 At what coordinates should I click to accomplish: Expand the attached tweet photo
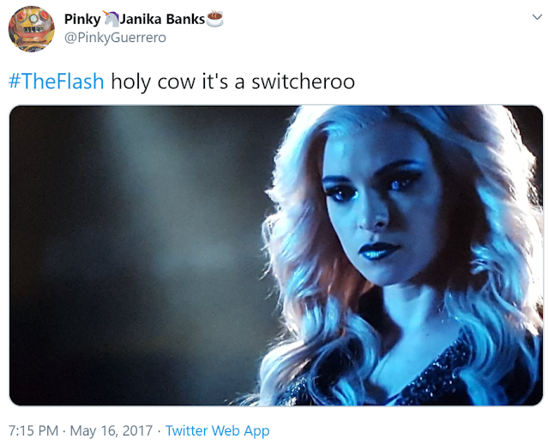[276, 255]
